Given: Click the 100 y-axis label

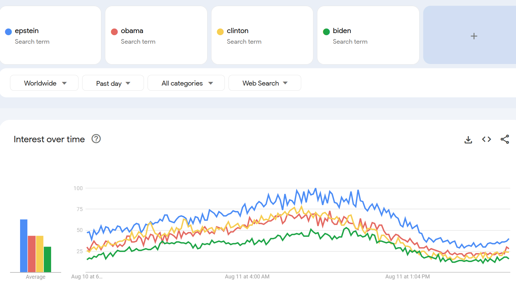Looking at the screenshot, I should (x=78, y=188).
